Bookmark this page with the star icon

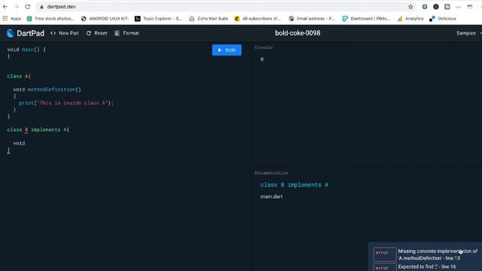(x=410, y=7)
